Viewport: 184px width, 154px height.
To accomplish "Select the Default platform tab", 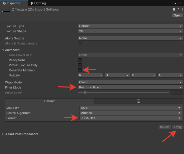I will pos(49,101).
